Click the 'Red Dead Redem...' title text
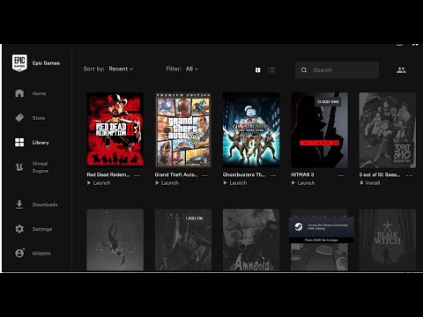Screen dimensions: 423x317 tap(108, 174)
